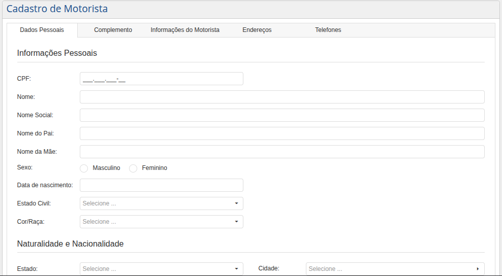
Task: Click the Cadastro de Motorista page title
Action: tap(57, 9)
